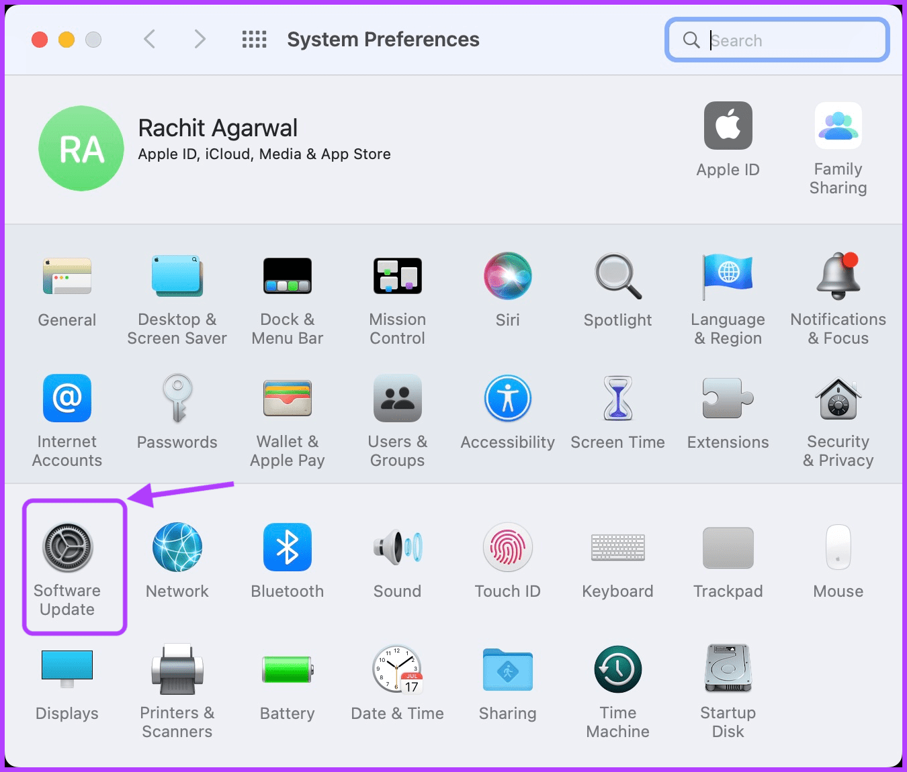
Task: Click the search magnifying glass icon
Action: point(691,40)
